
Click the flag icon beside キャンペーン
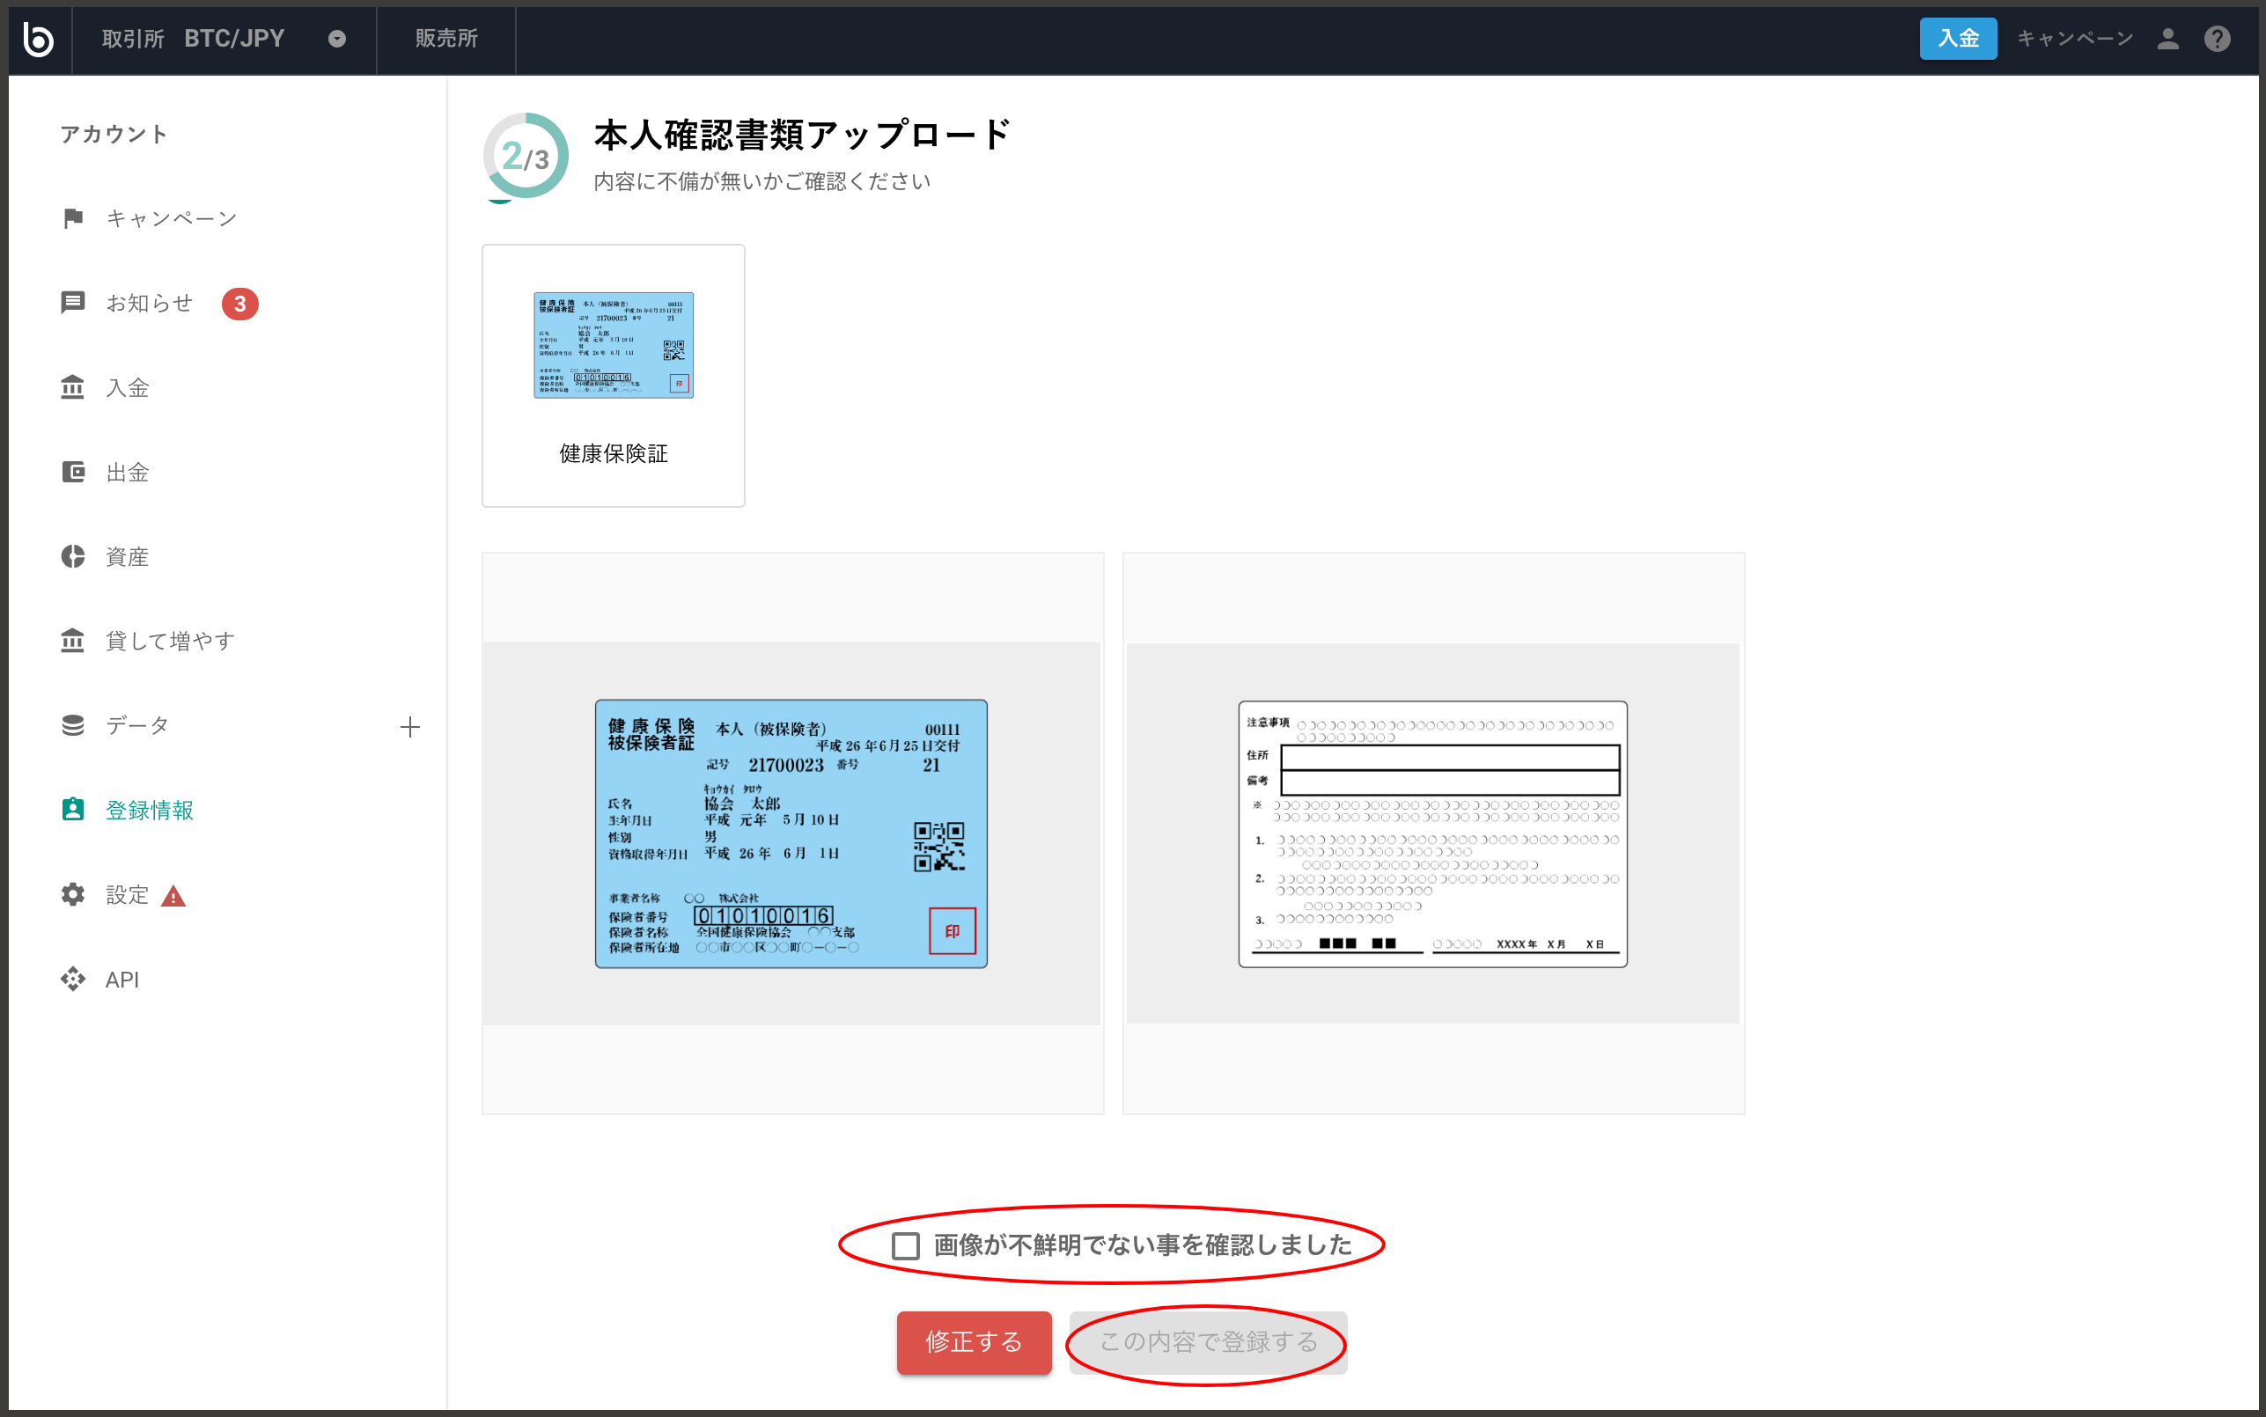click(73, 218)
